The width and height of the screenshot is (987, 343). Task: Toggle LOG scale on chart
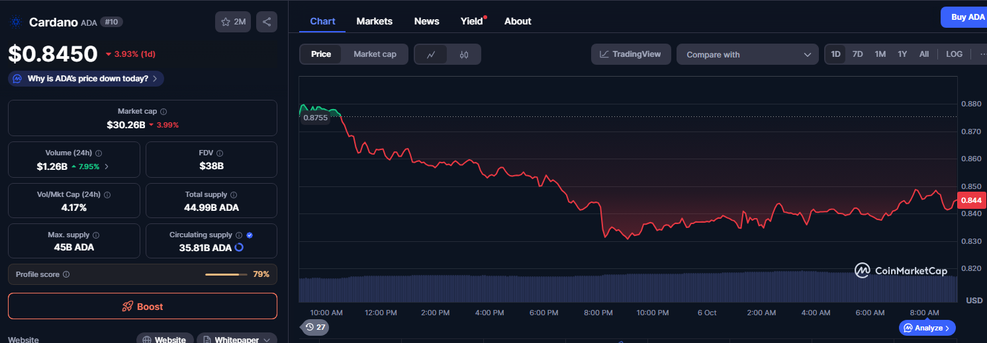[954, 54]
